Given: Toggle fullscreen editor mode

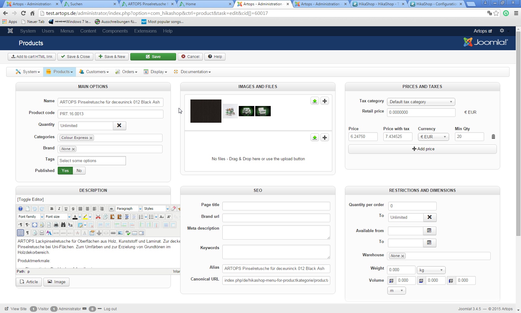Looking at the screenshot, I should (x=35, y=225).
